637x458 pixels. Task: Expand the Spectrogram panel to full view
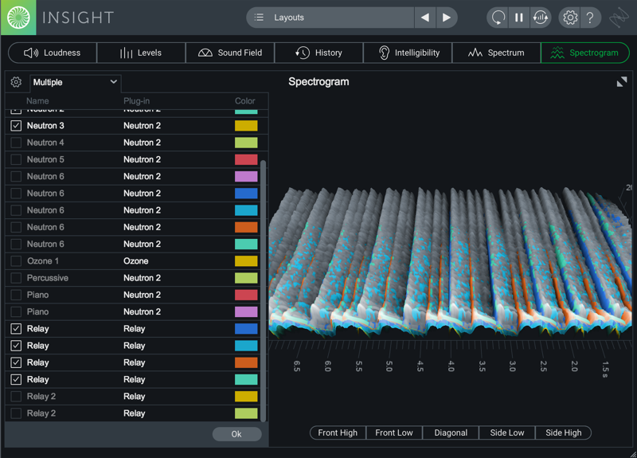[x=622, y=82]
